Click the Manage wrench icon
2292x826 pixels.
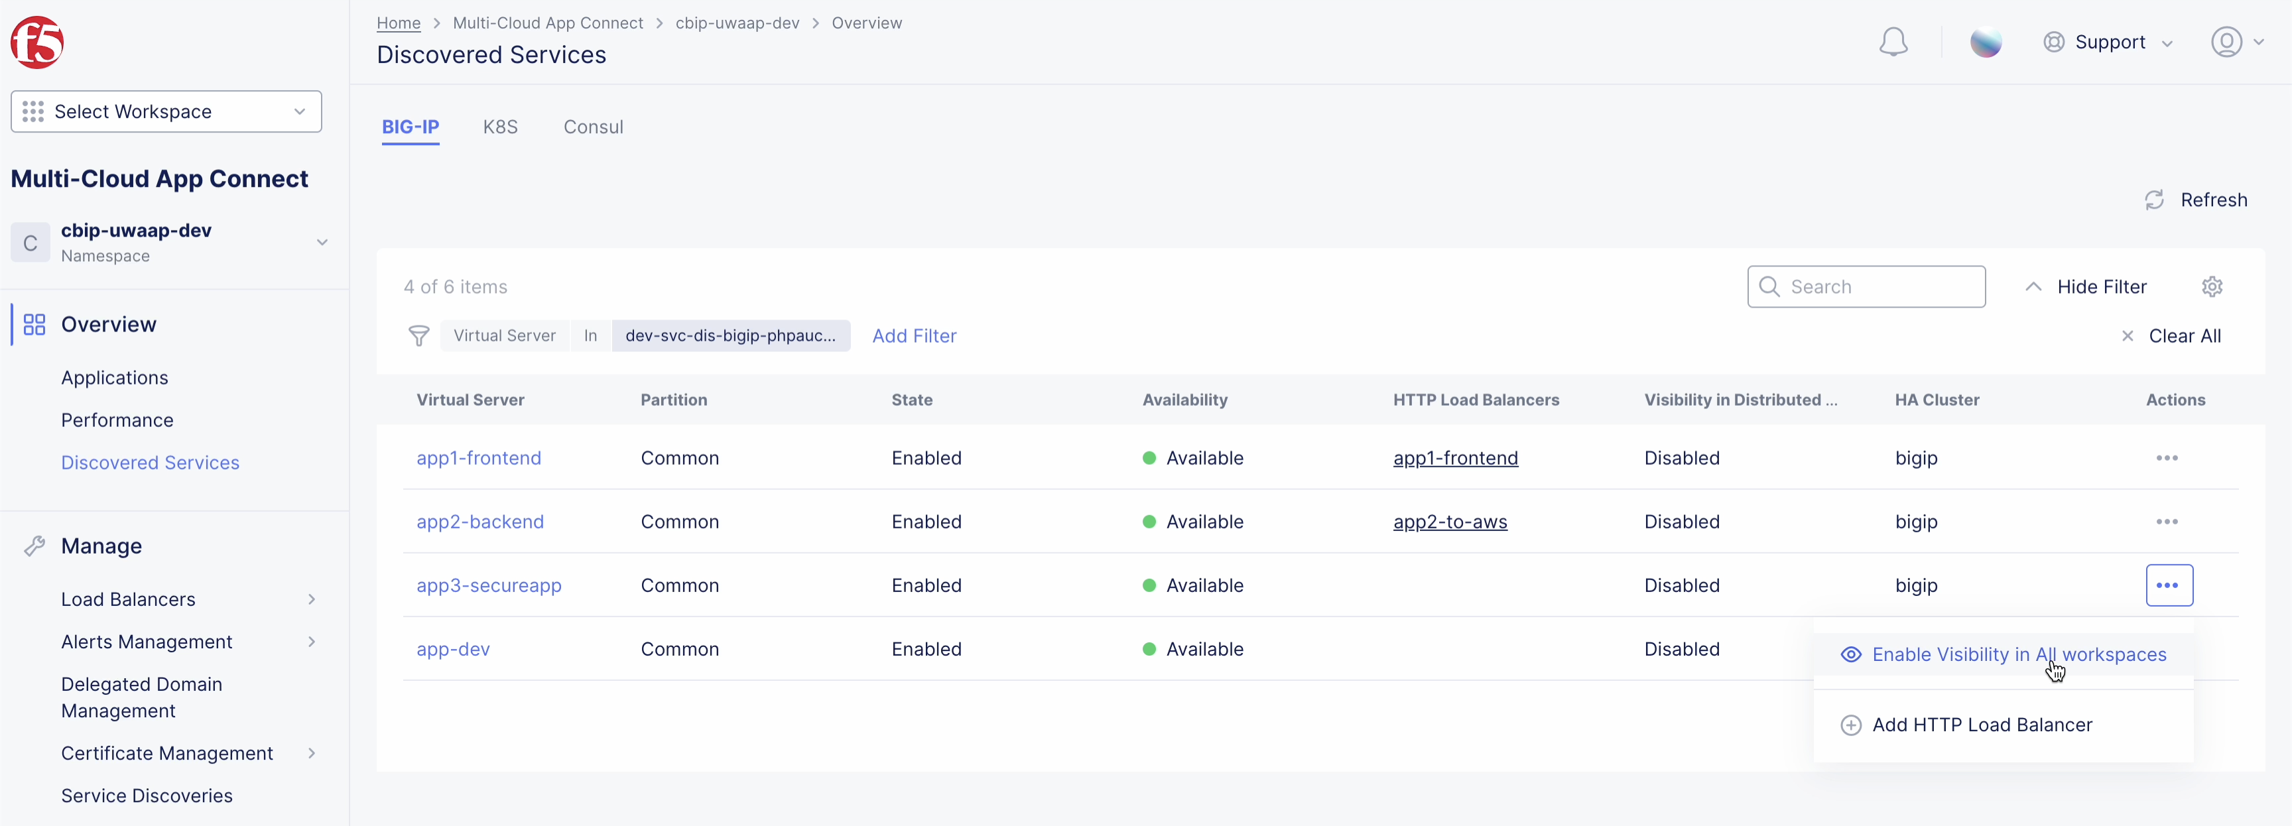34,545
